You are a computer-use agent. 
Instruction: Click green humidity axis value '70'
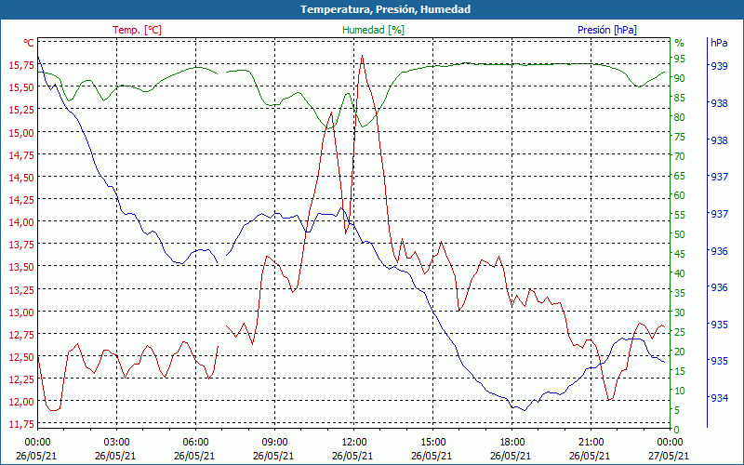680,156
